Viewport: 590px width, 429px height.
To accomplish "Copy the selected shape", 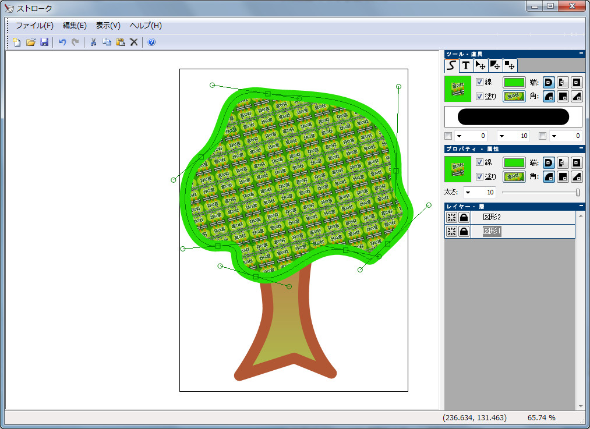I will (x=107, y=42).
